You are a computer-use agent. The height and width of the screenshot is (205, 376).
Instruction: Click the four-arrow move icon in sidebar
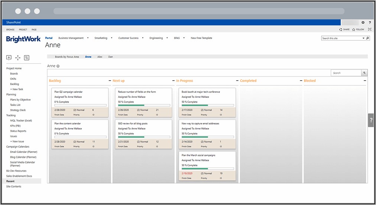(x=18, y=58)
